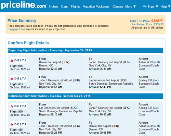Open the Baggage Fees link
The height and width of the screenshot is (136, 171).
click(16, 29)
